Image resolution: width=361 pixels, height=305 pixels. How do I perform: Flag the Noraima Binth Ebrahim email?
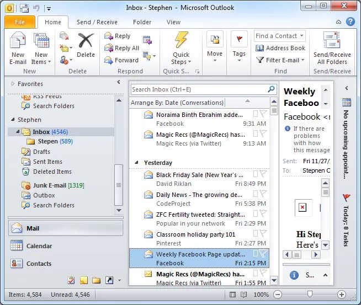coord(263,113)
